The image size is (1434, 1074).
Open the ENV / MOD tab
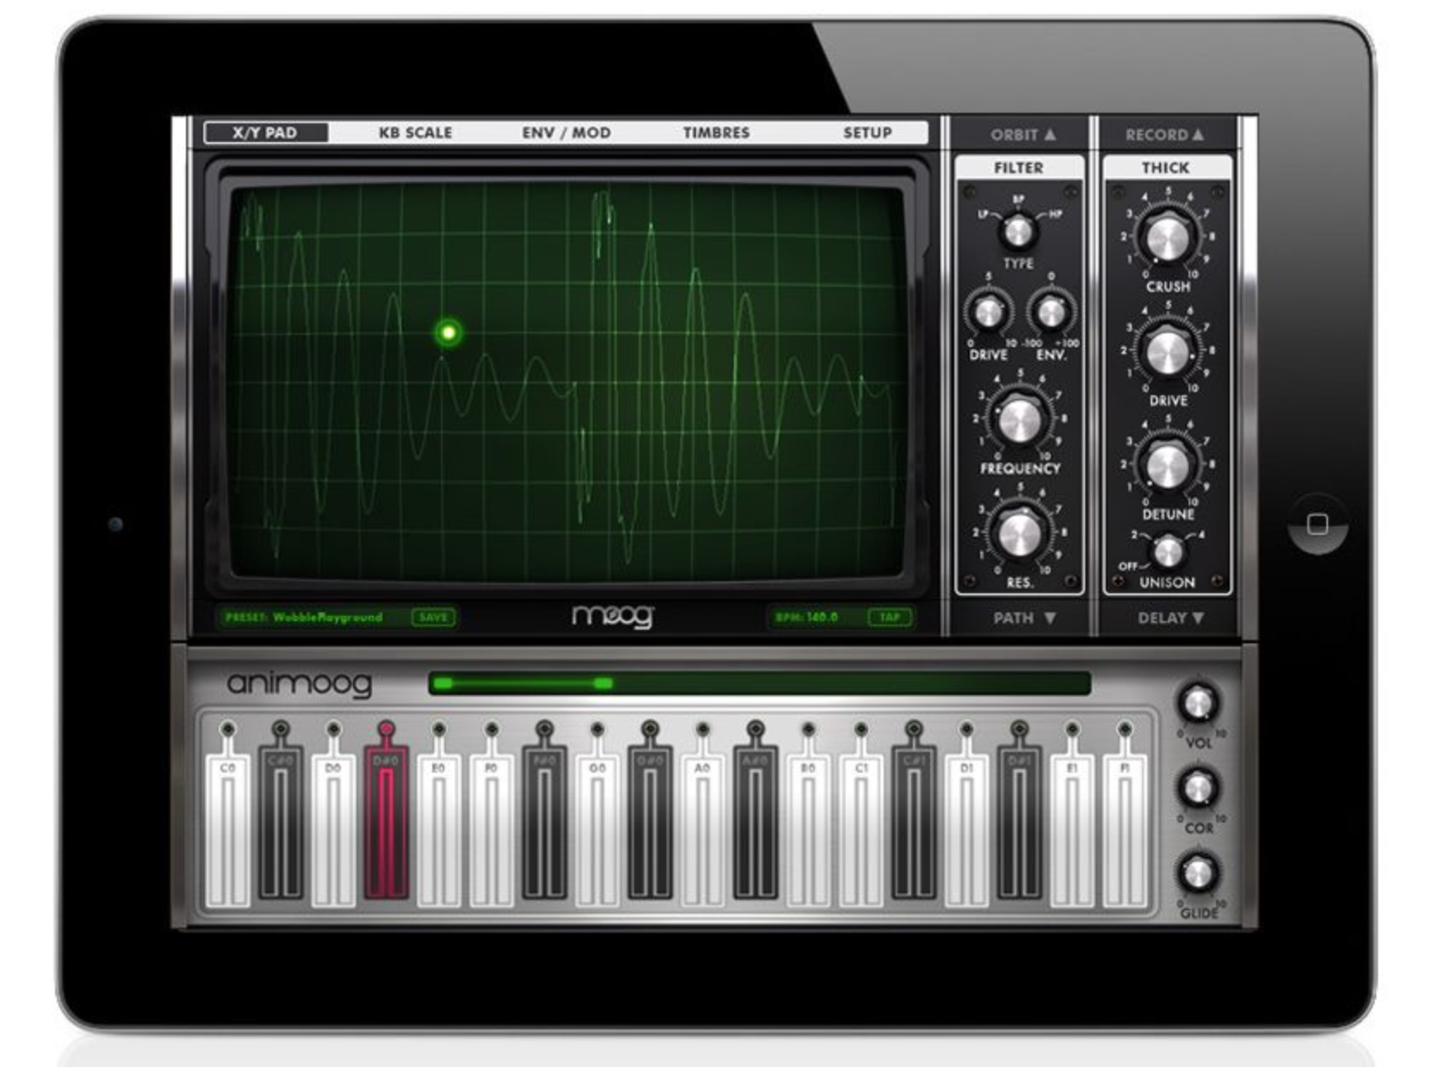(566, 133)
